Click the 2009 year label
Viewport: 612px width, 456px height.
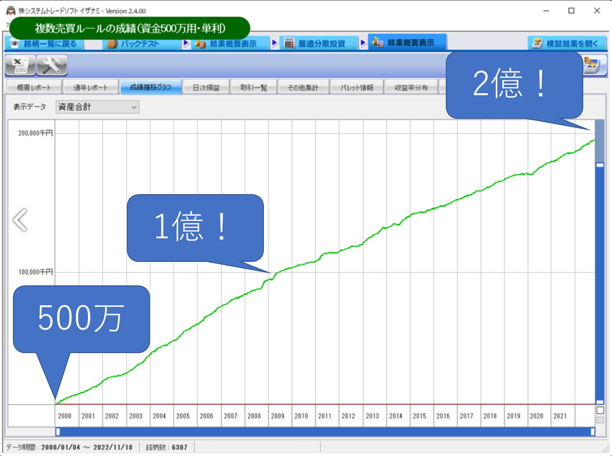(x=277, y=416)
